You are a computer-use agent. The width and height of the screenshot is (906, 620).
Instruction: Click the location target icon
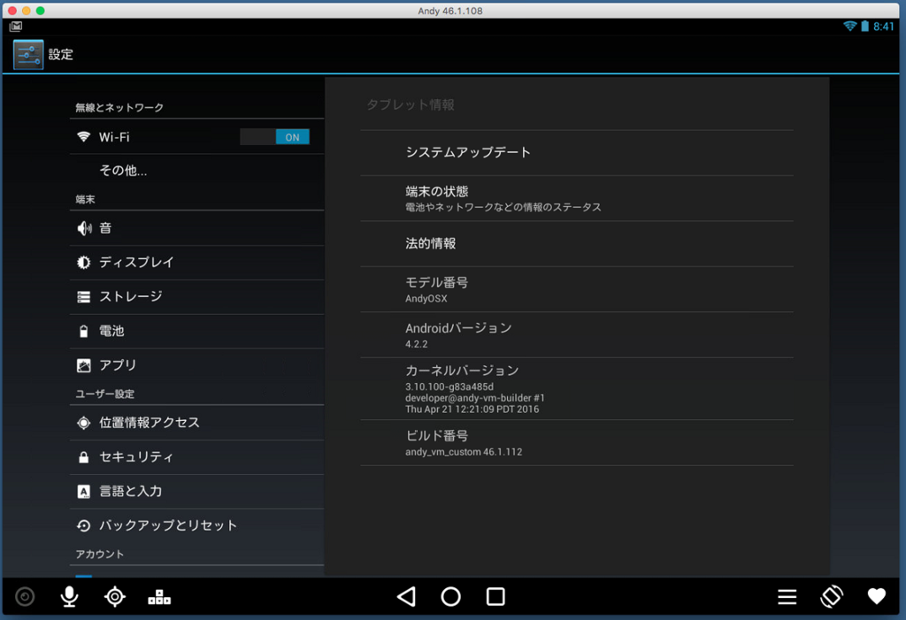coord(84,423)
